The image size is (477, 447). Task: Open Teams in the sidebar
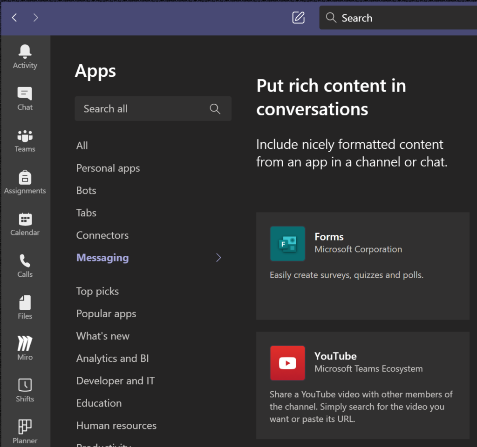(25, 140)
